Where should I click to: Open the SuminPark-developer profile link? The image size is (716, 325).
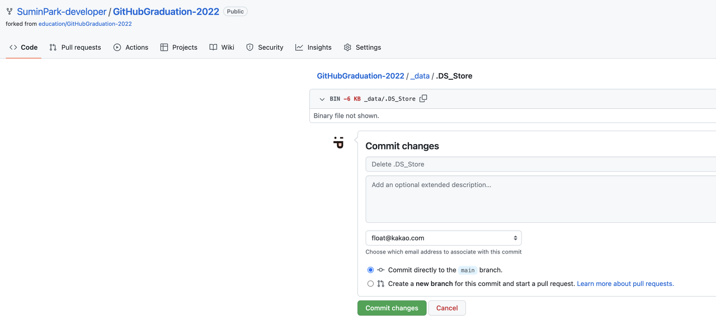tap(62, 12)
